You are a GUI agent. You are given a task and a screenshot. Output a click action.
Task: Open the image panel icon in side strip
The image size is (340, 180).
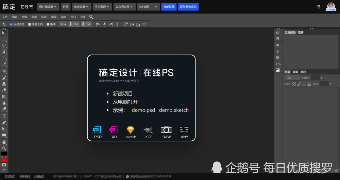[278, 70]
